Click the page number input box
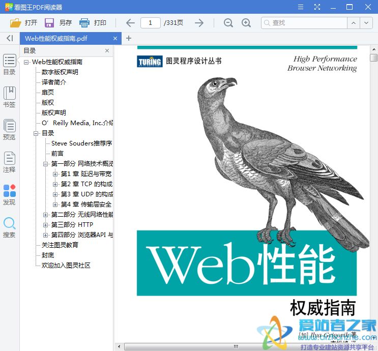This screenshot has width=378, height=351. (x=151, y=23)
